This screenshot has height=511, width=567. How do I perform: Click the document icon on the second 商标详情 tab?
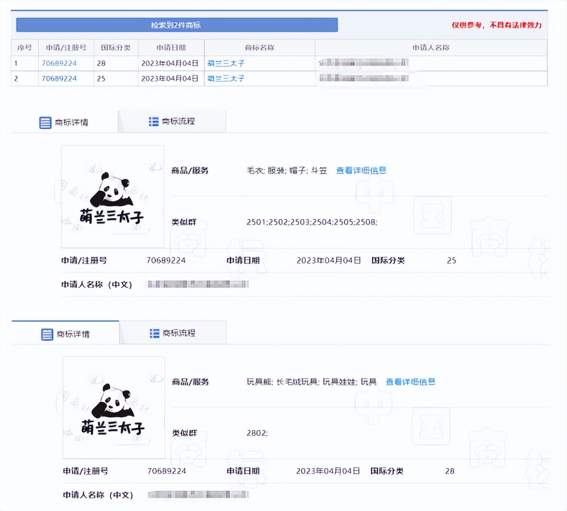[x=47, y=334]
